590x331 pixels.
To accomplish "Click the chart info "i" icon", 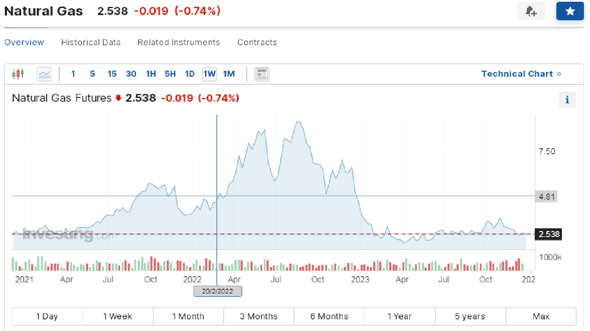I will pos(567,100).
